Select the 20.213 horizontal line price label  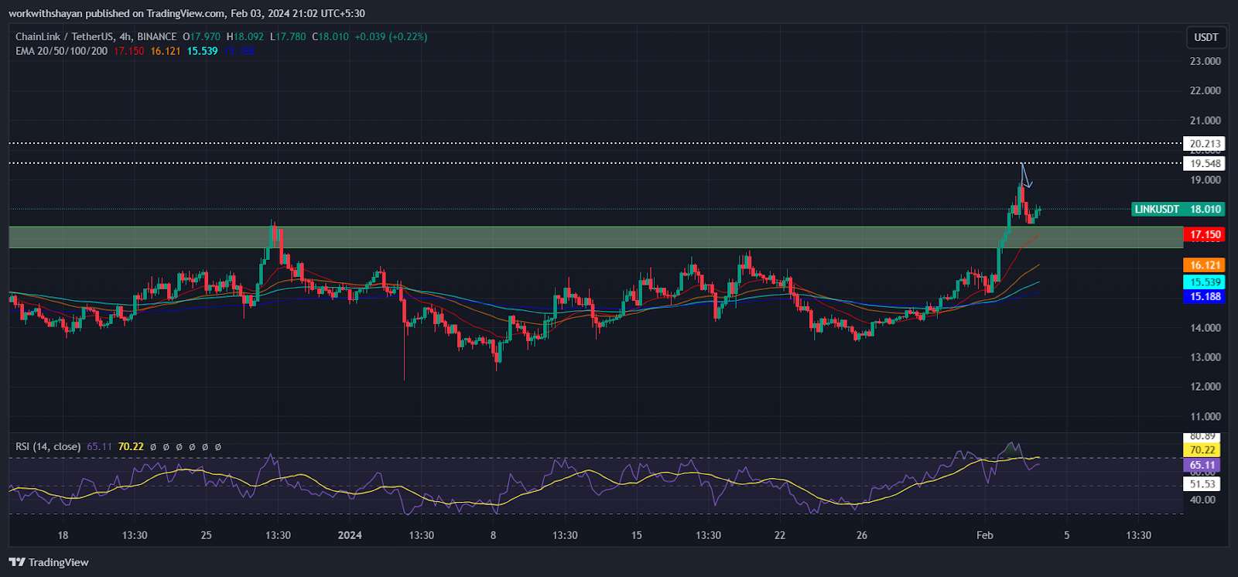tap(1205, 144)
